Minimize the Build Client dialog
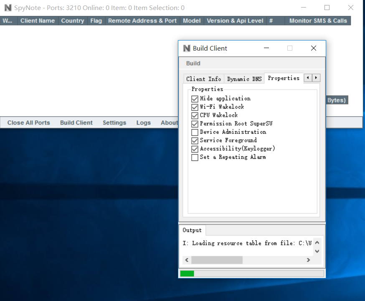The width and height of the screenshot is (365, 301). coord(266,48)
